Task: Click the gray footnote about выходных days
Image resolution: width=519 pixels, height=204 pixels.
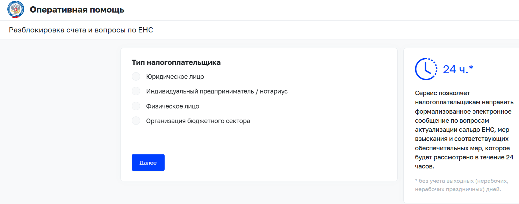Action: 461,185
